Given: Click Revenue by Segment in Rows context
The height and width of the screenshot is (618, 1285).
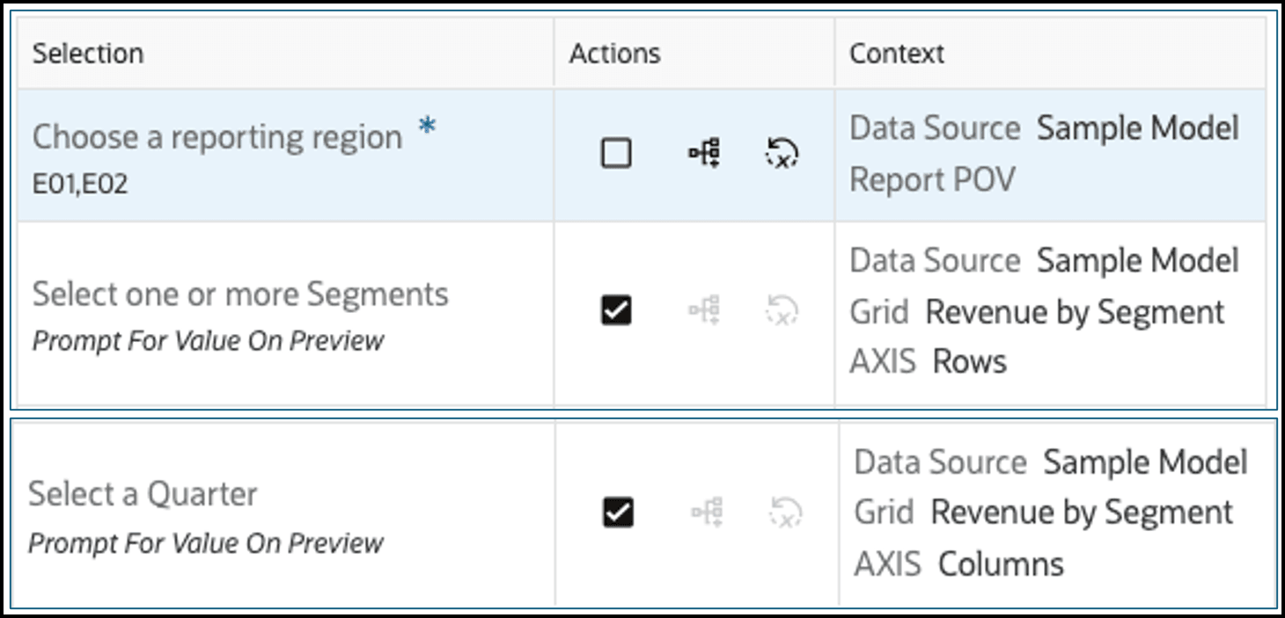Looking at the screenshot, I should 1075,312.
